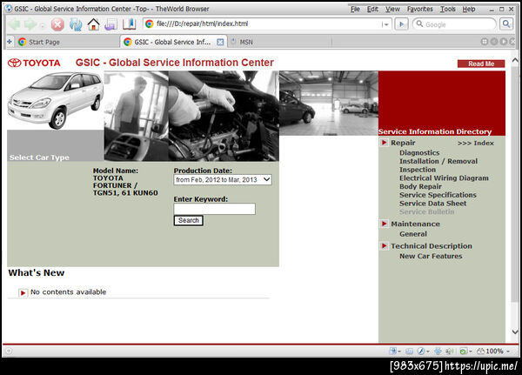Open the small dropdown after Forward button
This screenshot has width=522, height=375.
click(43, 25)
